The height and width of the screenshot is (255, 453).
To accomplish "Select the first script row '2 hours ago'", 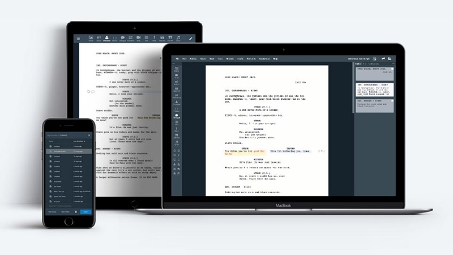I will [x=69, y=146].
